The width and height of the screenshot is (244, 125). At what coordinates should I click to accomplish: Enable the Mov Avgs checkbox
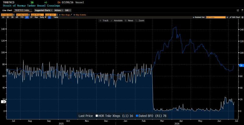[60, 15]
